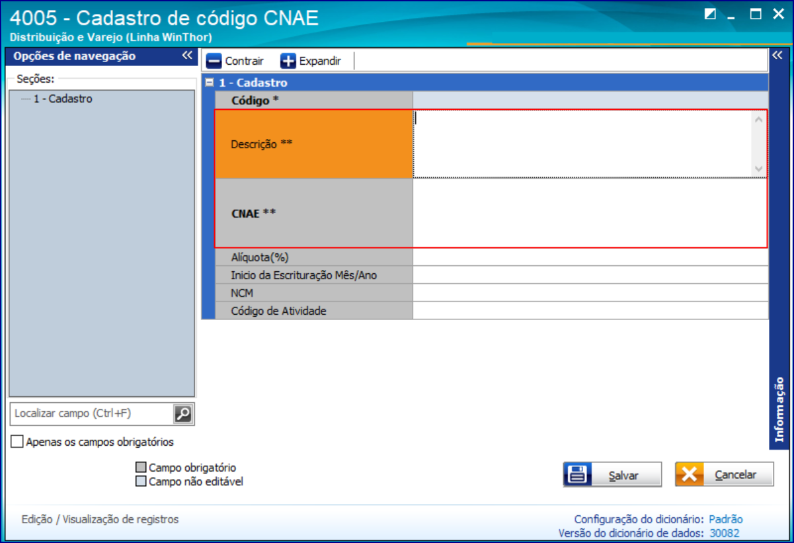The image size is (794, 543).
Task: Click inside the Descrição text area
Action: [x=584, y=144]
